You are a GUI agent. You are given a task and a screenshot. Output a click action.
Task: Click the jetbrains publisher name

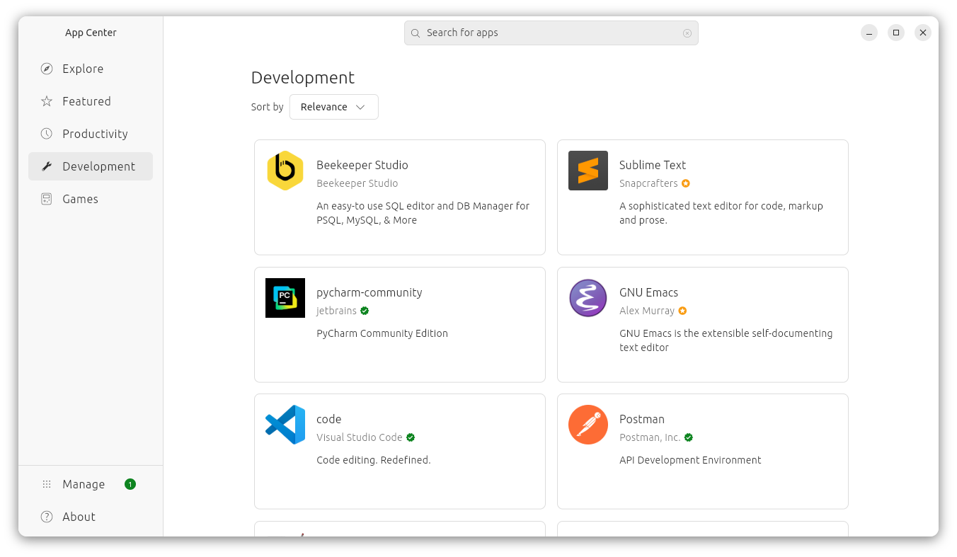coord(336,311)
